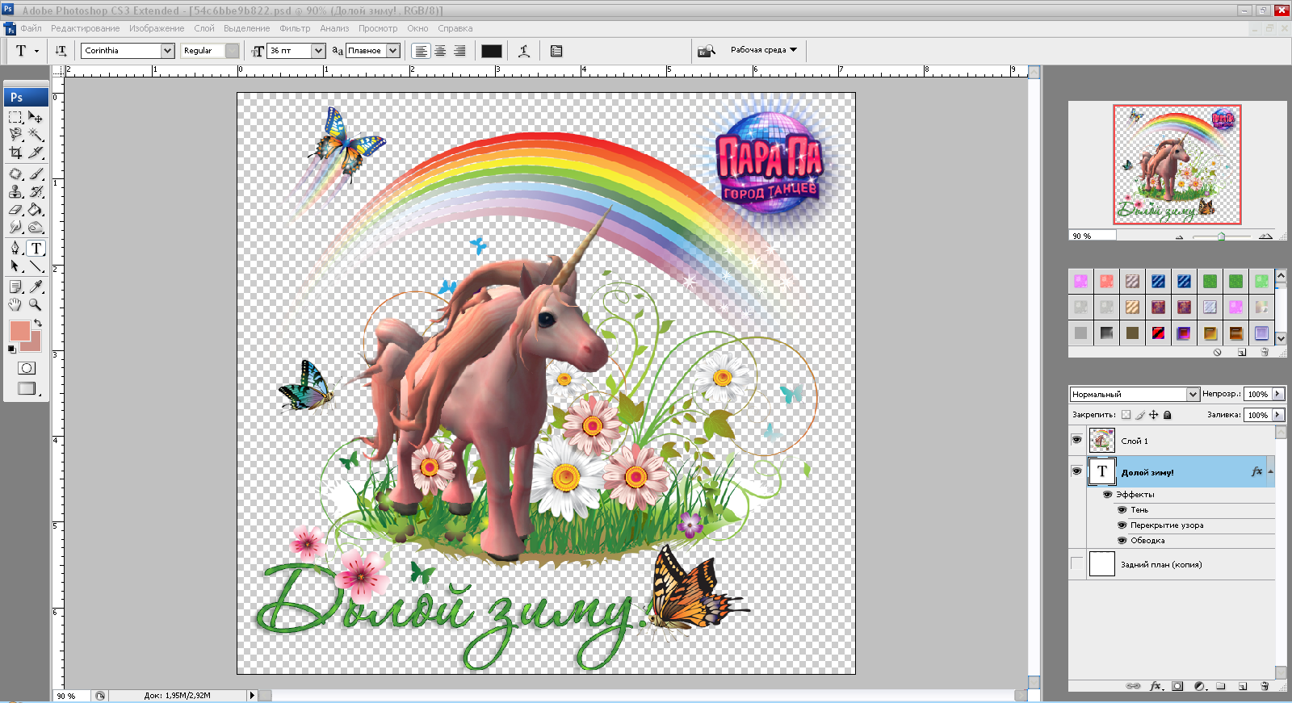Choose the Lasso tool
Screen dimensions: 1292x703
15,134
